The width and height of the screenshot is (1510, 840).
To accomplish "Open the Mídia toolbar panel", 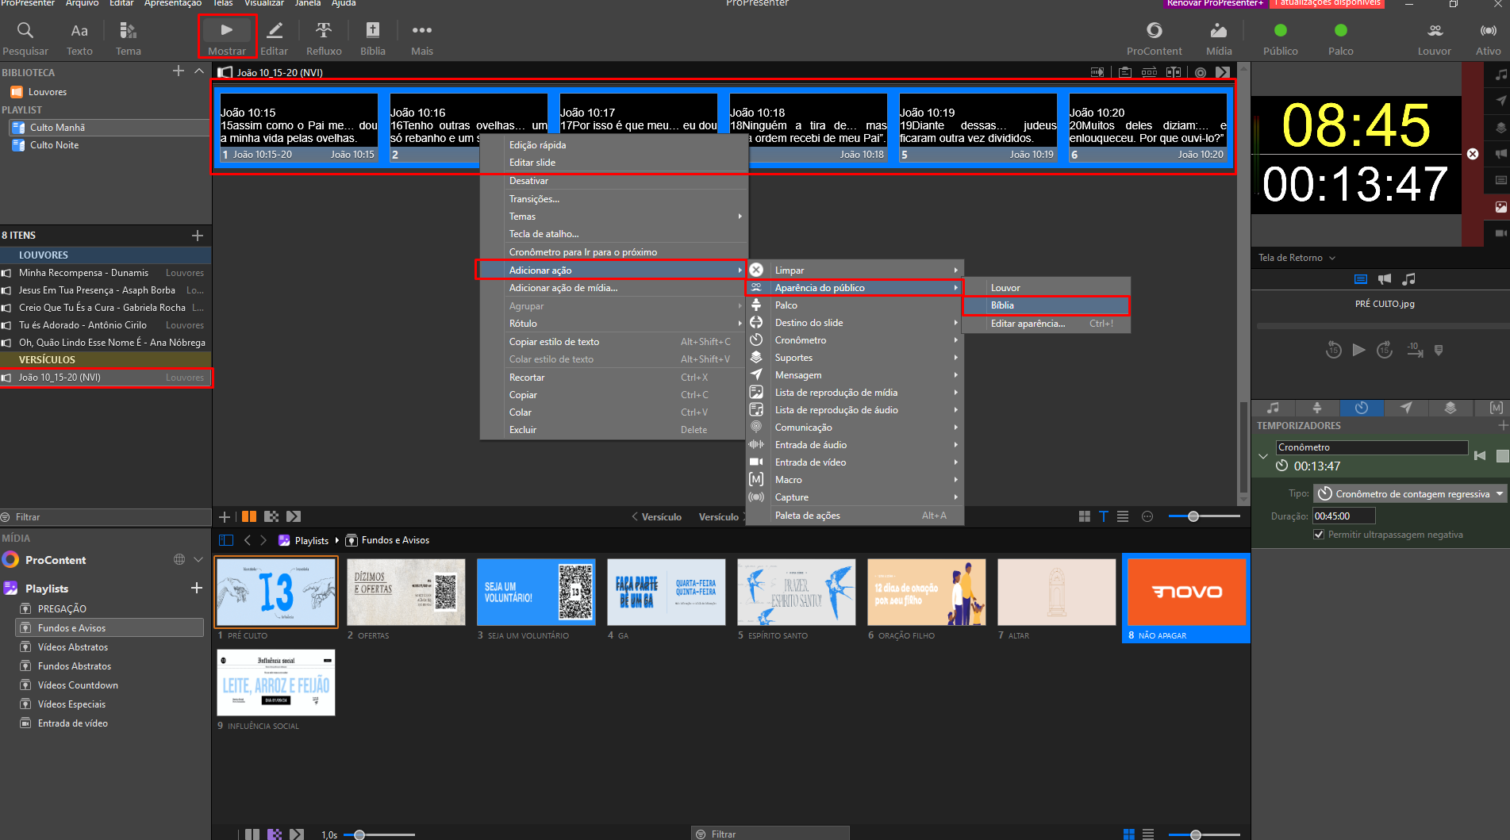I will click(1219, 38).
